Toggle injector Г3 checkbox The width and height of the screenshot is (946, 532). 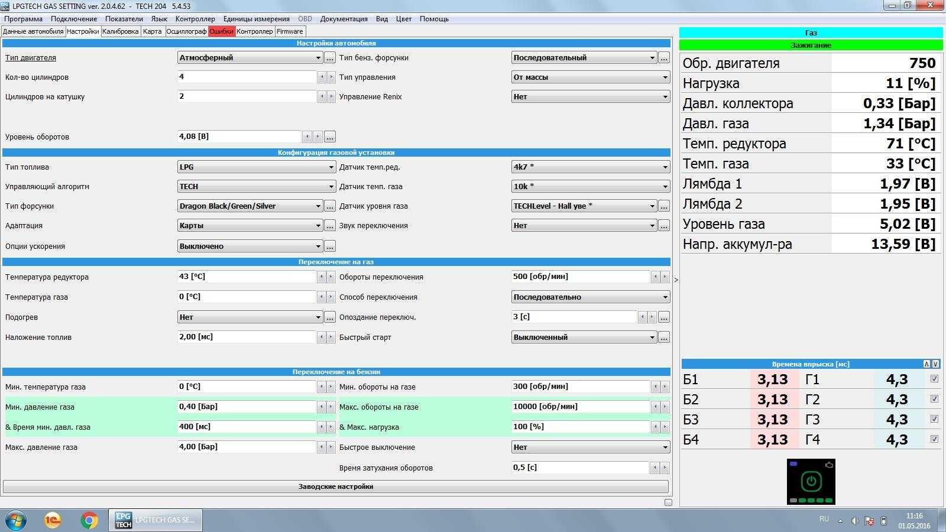[x=934, y=419]
